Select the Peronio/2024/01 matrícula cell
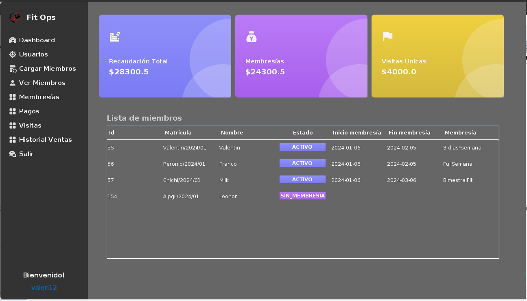The width and height of the screenshot is (527, 301). [184, 164]
